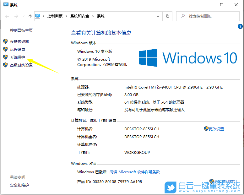Open 高级系统设置
The width and height of the screenshot is (244, 195).
(21, 65)
